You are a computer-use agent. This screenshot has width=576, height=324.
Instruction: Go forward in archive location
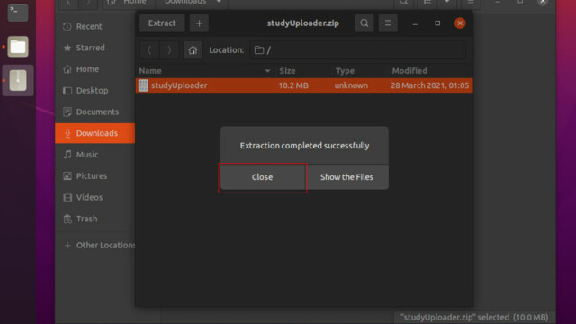[169, 50]
